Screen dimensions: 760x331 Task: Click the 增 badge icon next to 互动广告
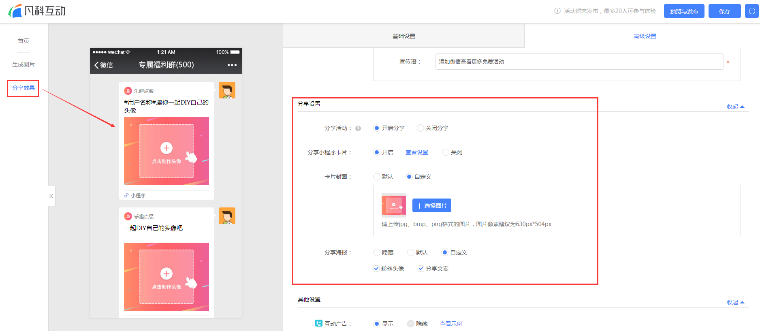click(x=319, y=323)
